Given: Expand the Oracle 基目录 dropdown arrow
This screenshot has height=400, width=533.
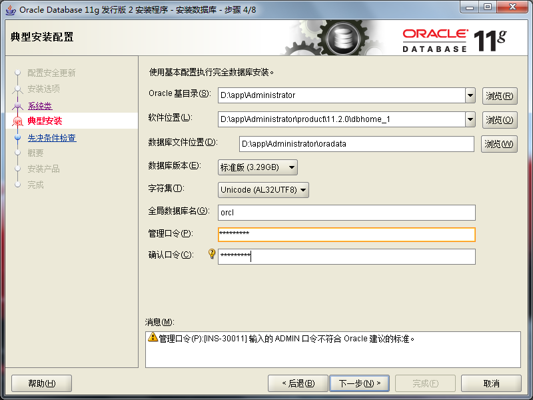Looking at the screenshot, I should click(x=470, y=95).
